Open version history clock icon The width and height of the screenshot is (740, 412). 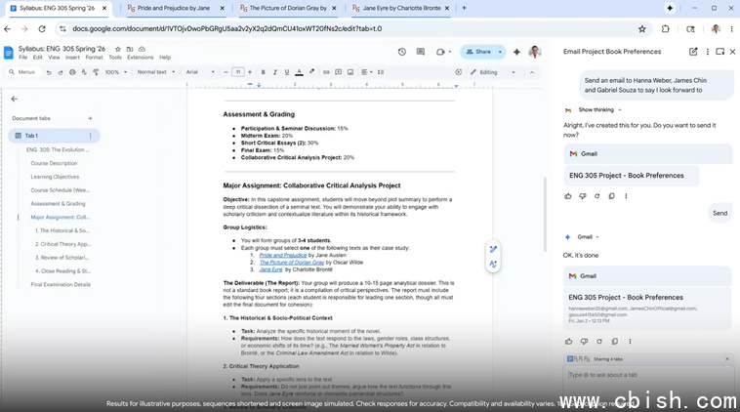(x=401, y=52)
